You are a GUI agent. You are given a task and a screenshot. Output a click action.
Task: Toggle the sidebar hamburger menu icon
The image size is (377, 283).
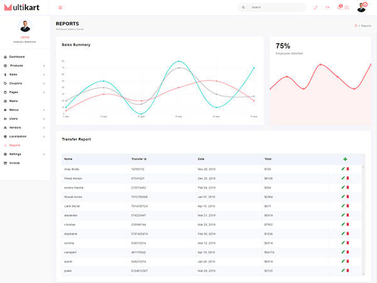pos(60,8)
